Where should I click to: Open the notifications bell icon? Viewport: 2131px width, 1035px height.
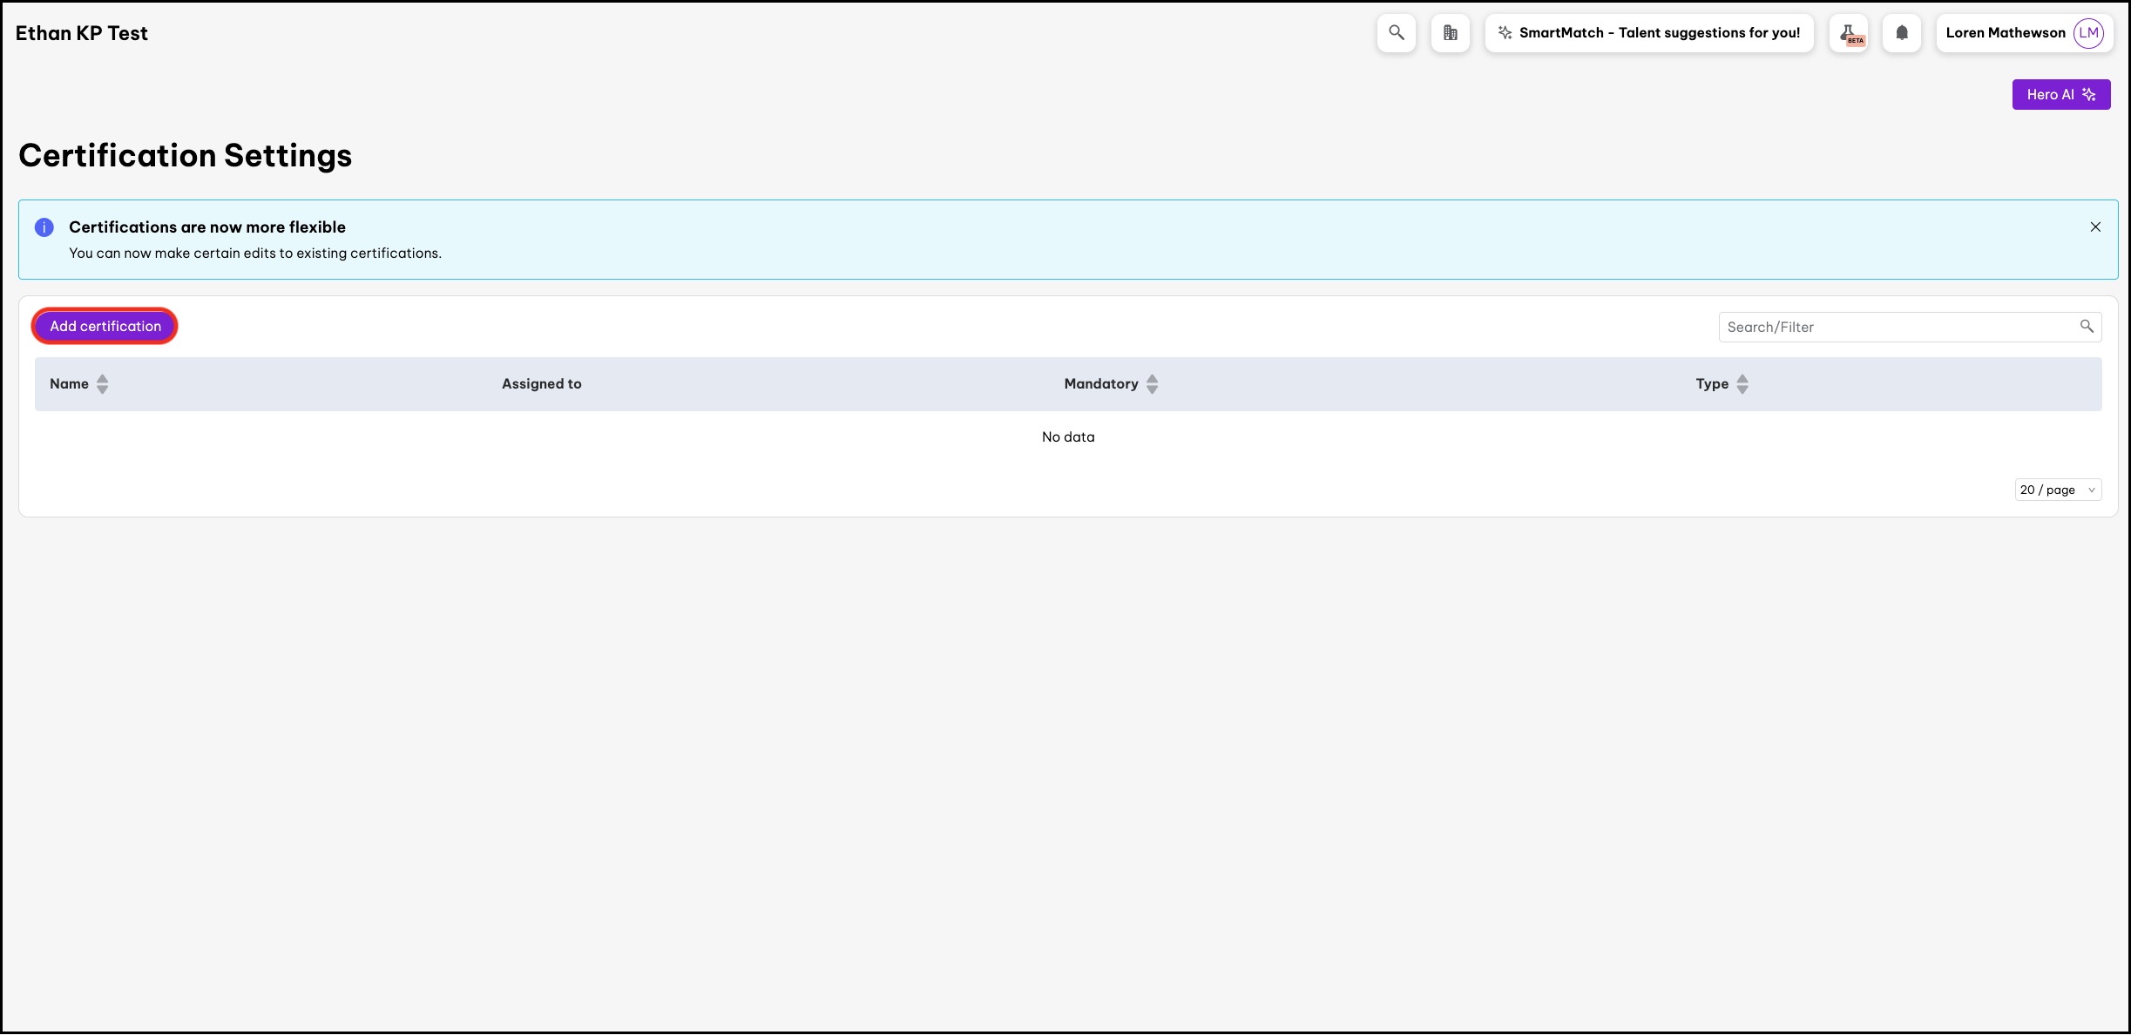[x=1902, y=33]
